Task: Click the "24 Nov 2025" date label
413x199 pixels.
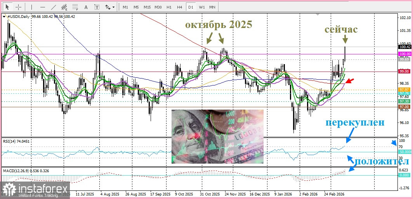Action: (235, 194)
